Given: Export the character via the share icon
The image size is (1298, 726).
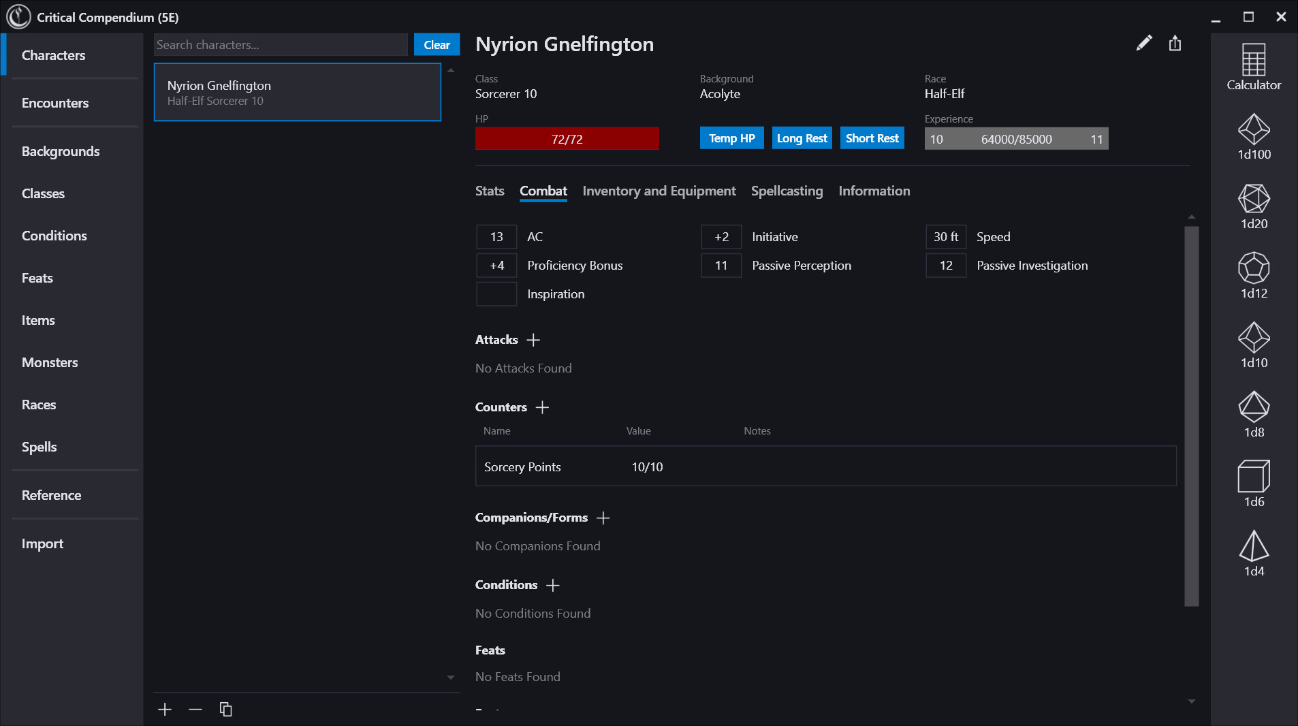Looking at the screenshot, I should [x=1174, y=43].
